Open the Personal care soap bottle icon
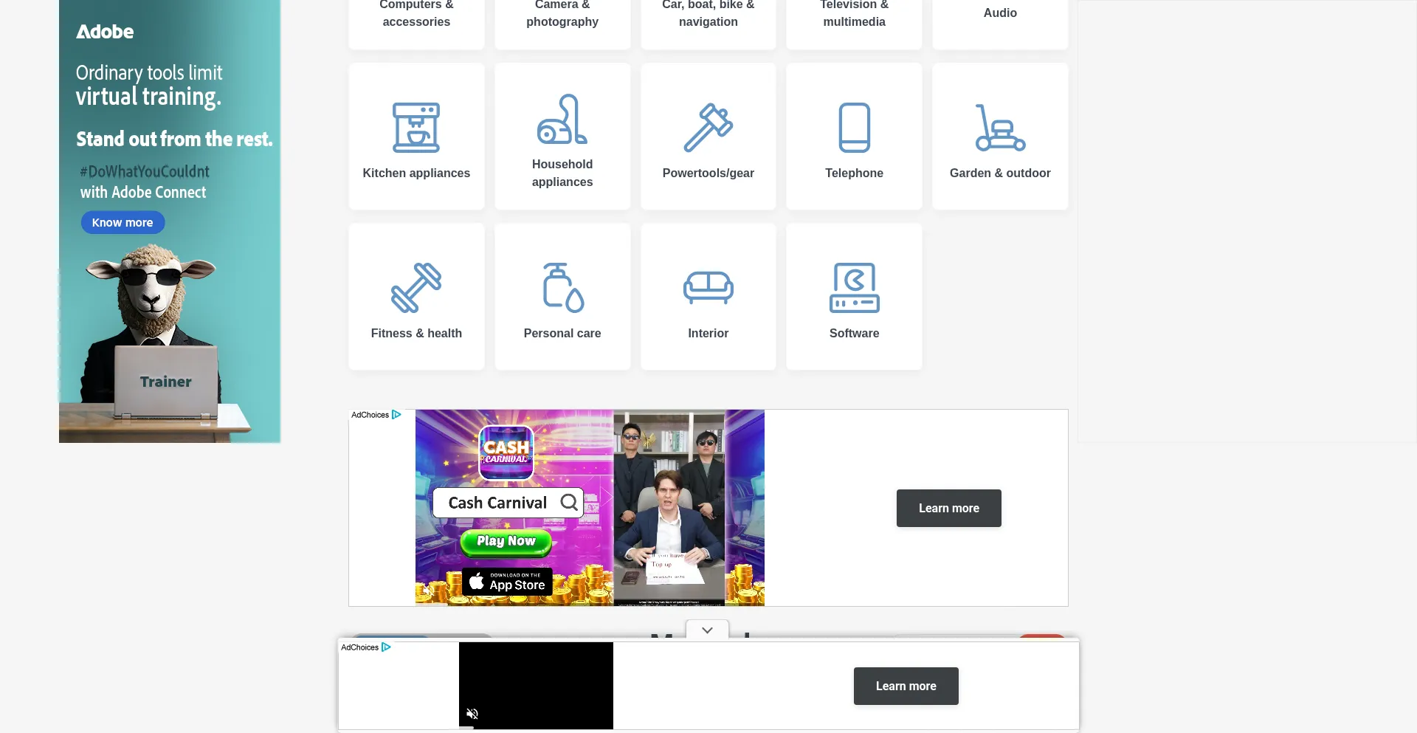The image size is (1417, 733). [x=562, y=288]
